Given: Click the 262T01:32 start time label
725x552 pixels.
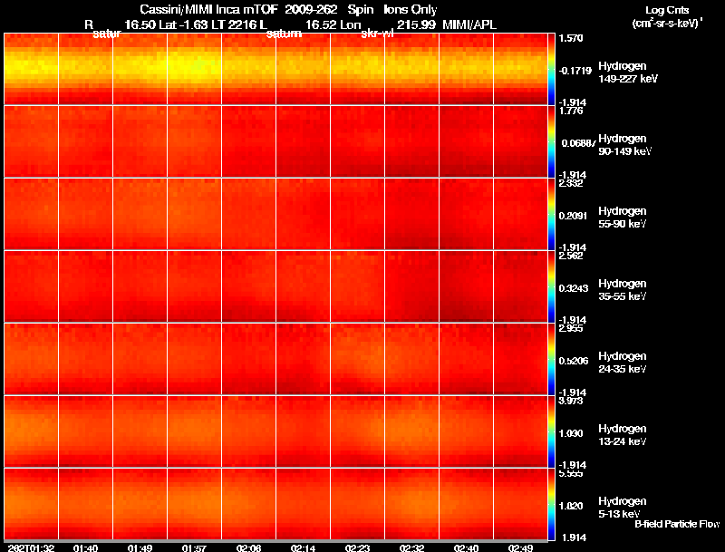Looking at the screenshot, I should coord(31,548).
